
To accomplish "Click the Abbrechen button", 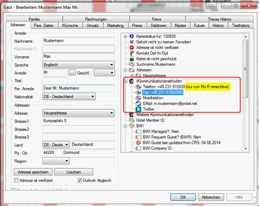I will click(x=211, y=197).
